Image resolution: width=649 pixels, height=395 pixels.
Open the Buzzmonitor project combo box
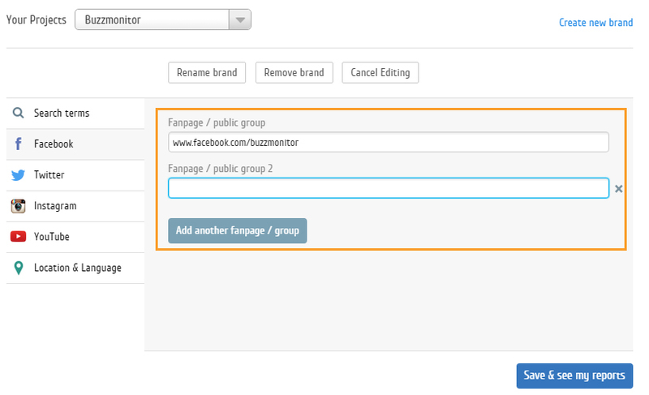(153, 20)
